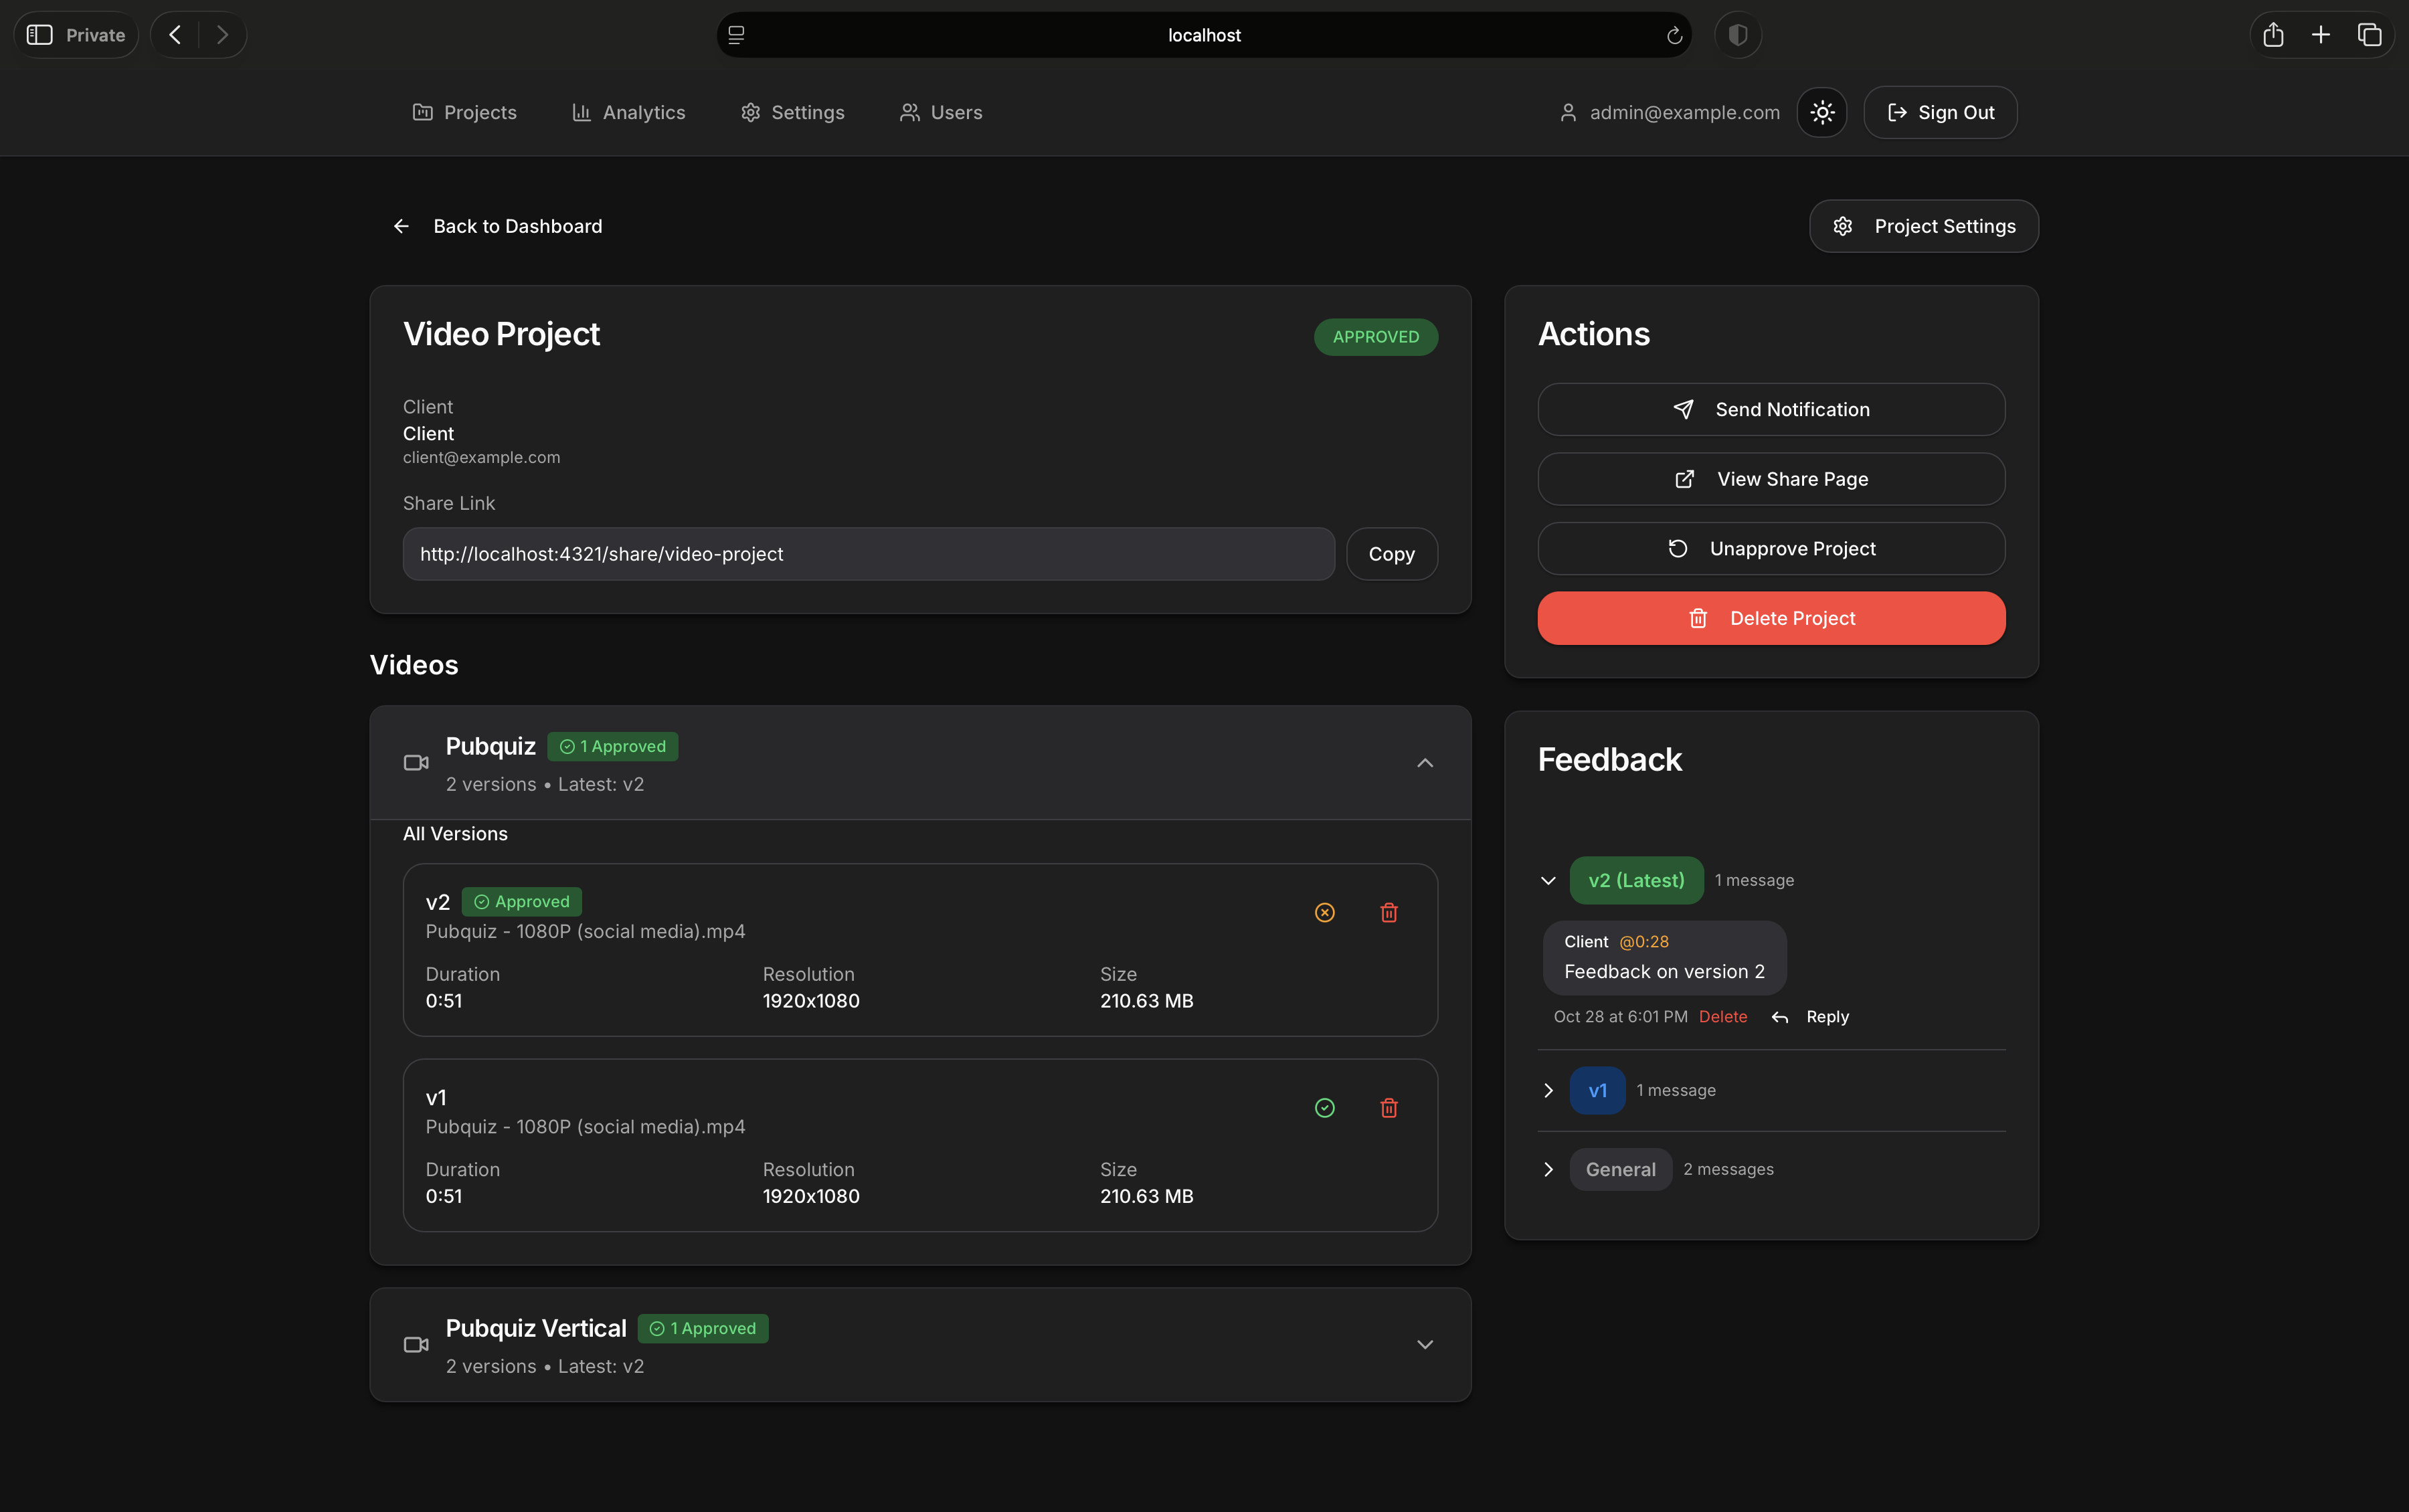The image size is (2409, 1512).
Task: Click the Send Notification button
Action: point(1771,409)
